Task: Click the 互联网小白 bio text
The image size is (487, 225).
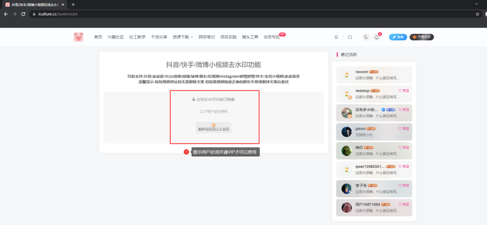Action: [364, 135]
